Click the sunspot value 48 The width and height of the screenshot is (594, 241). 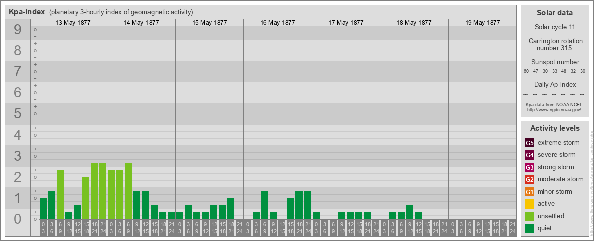click(x=564, y=71)
